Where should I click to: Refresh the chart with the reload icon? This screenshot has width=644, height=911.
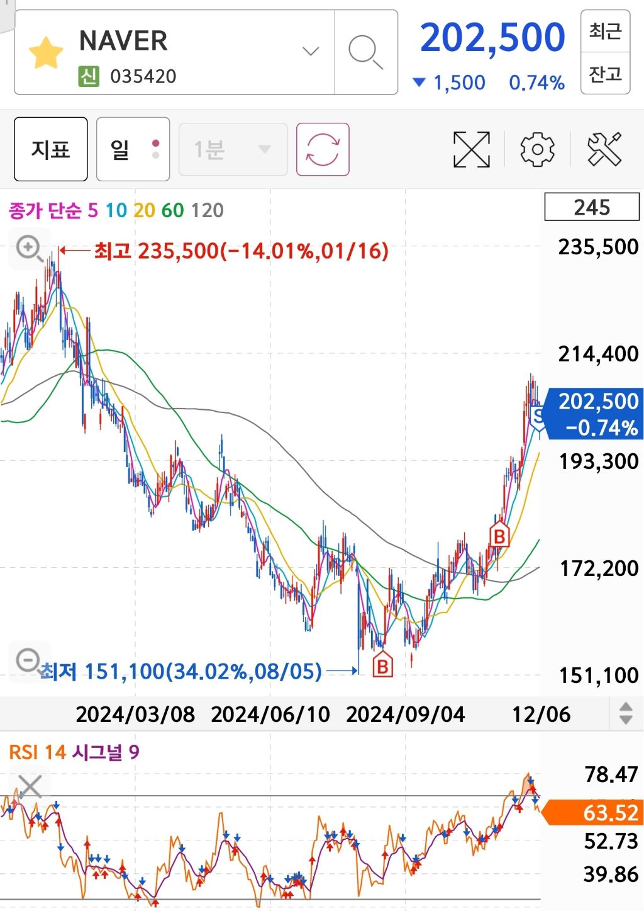(322, 149)
